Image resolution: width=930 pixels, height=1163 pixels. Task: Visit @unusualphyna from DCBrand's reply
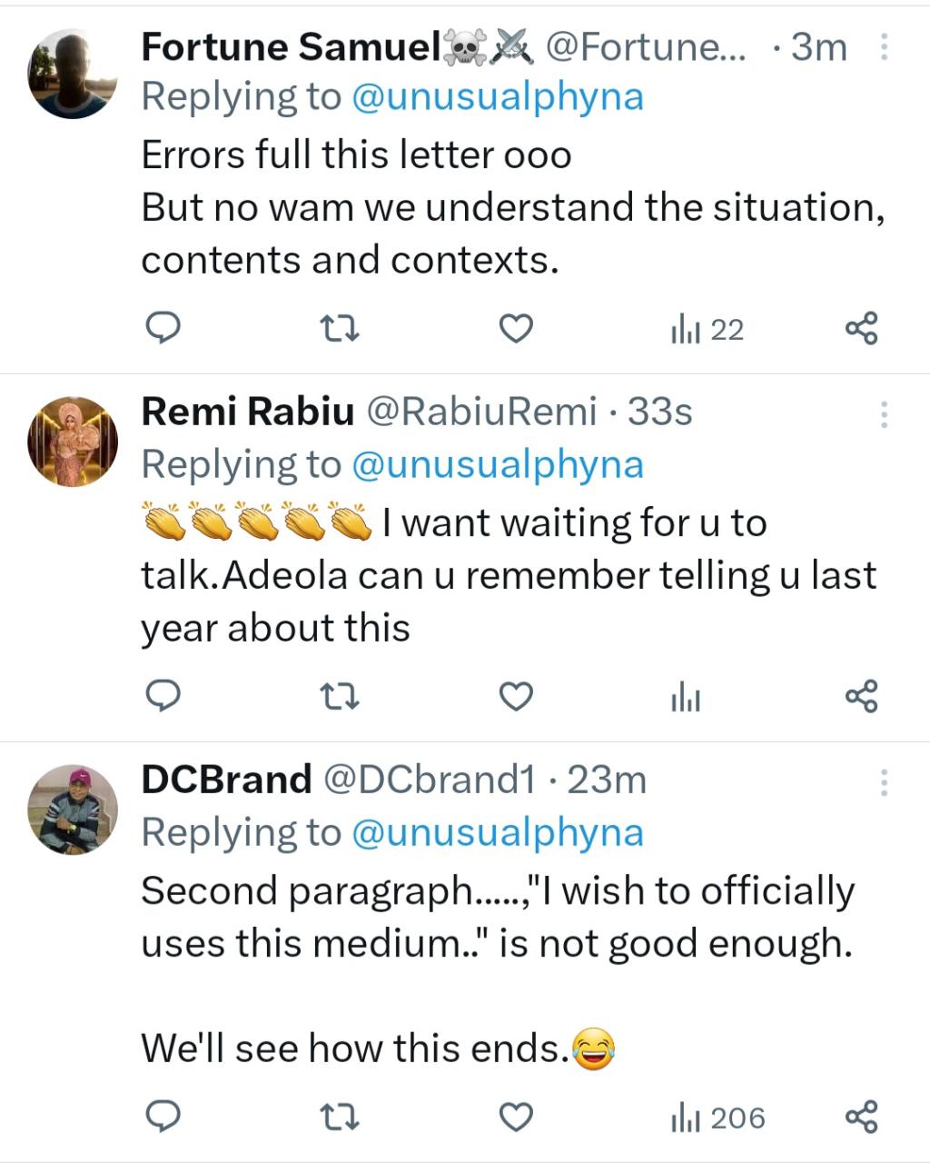[497, 831]
